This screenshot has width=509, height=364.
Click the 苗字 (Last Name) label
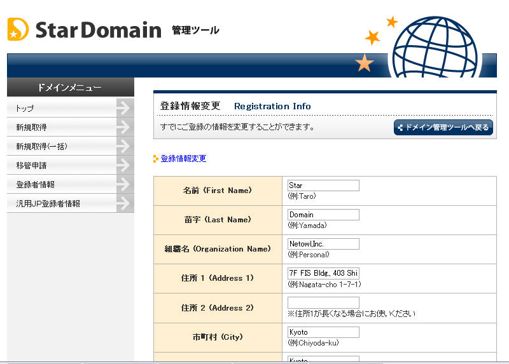[218, 220]
